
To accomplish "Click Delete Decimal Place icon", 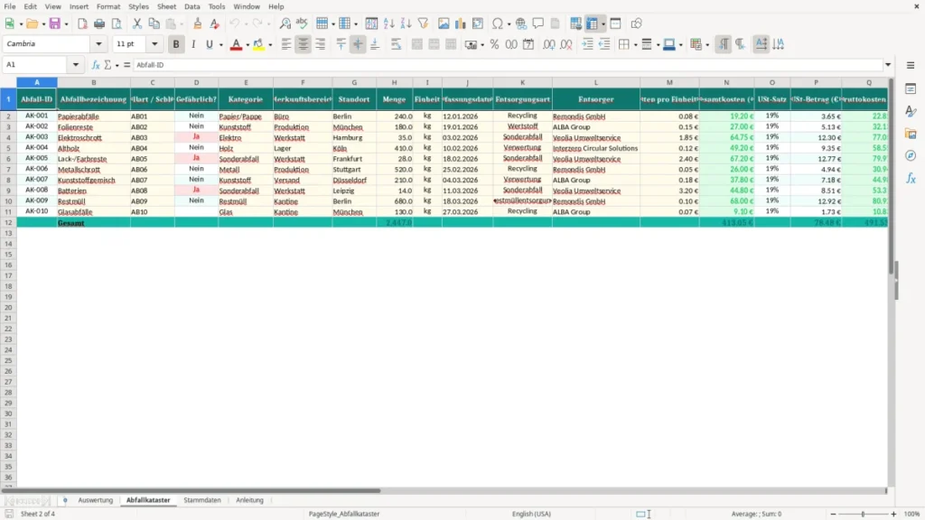I will pyautogui.click(x=565, y=44).
